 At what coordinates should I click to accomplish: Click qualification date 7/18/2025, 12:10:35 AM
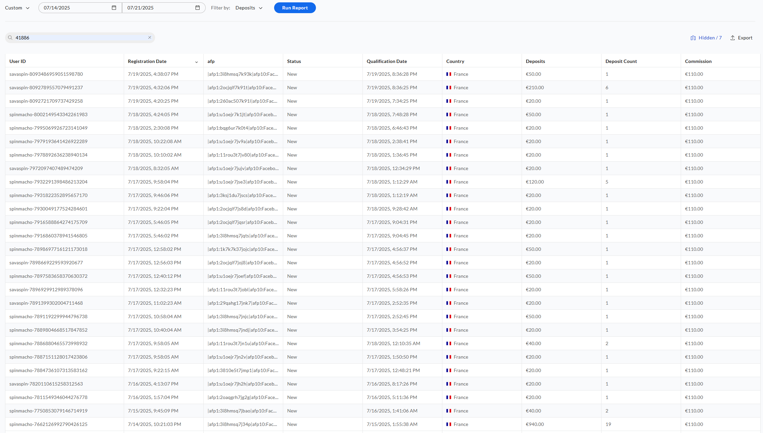[393, 343]
